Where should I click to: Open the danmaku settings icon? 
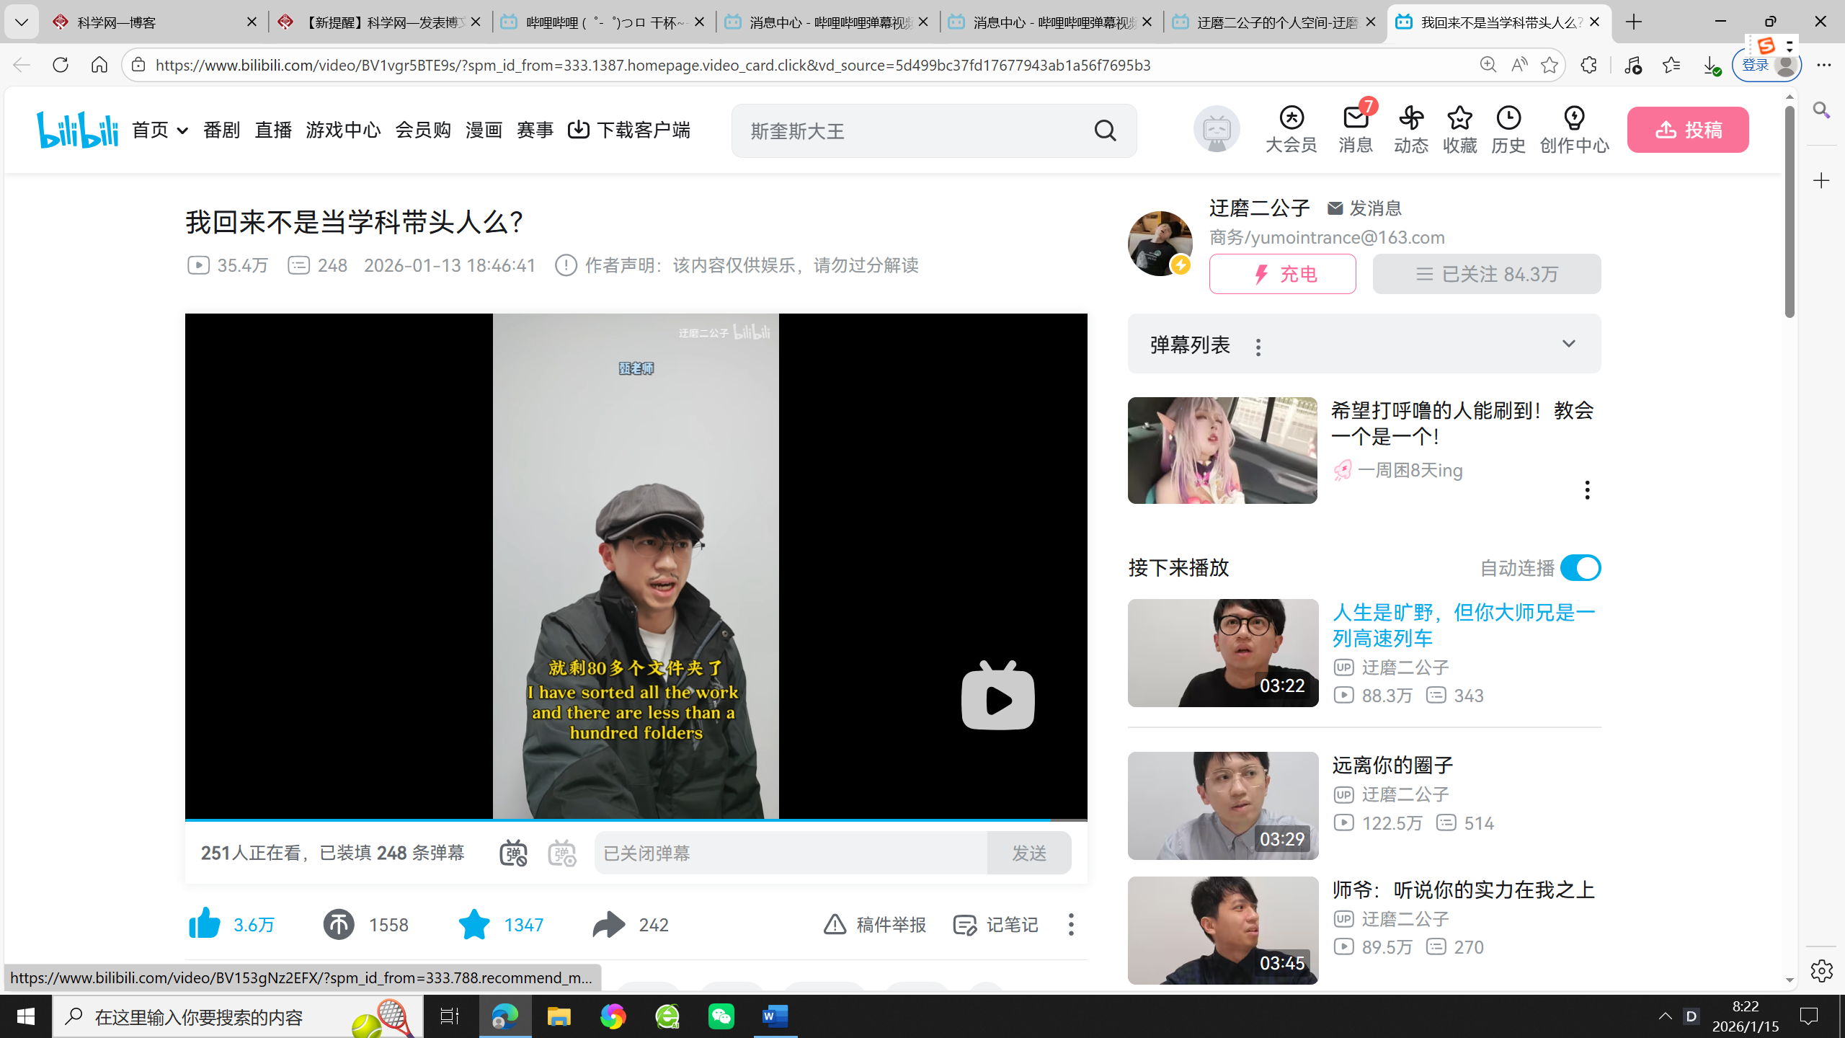(x=562, y=853)
